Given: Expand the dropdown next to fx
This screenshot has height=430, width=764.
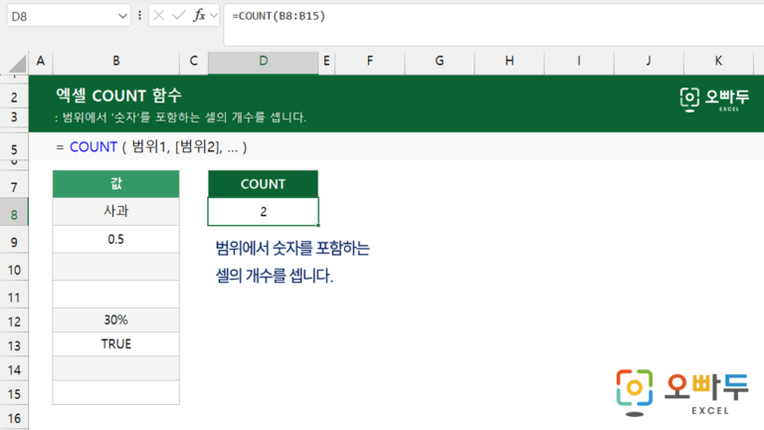Looking at the screenshot, I should pyautogui.click(x=214, y=16).
